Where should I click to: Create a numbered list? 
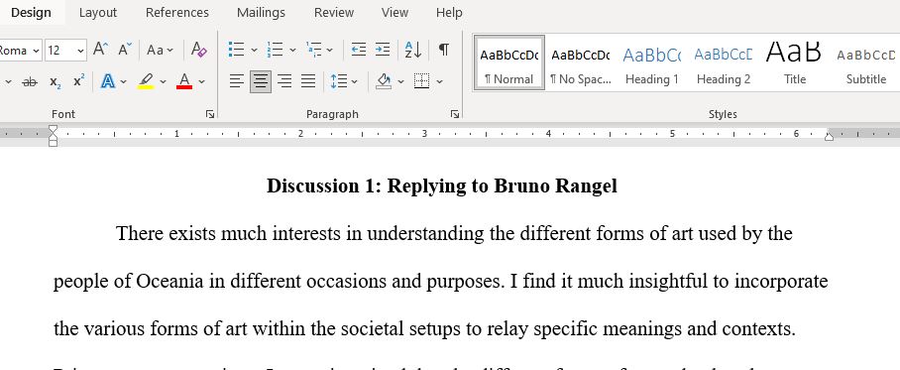[x=275, y=50]
